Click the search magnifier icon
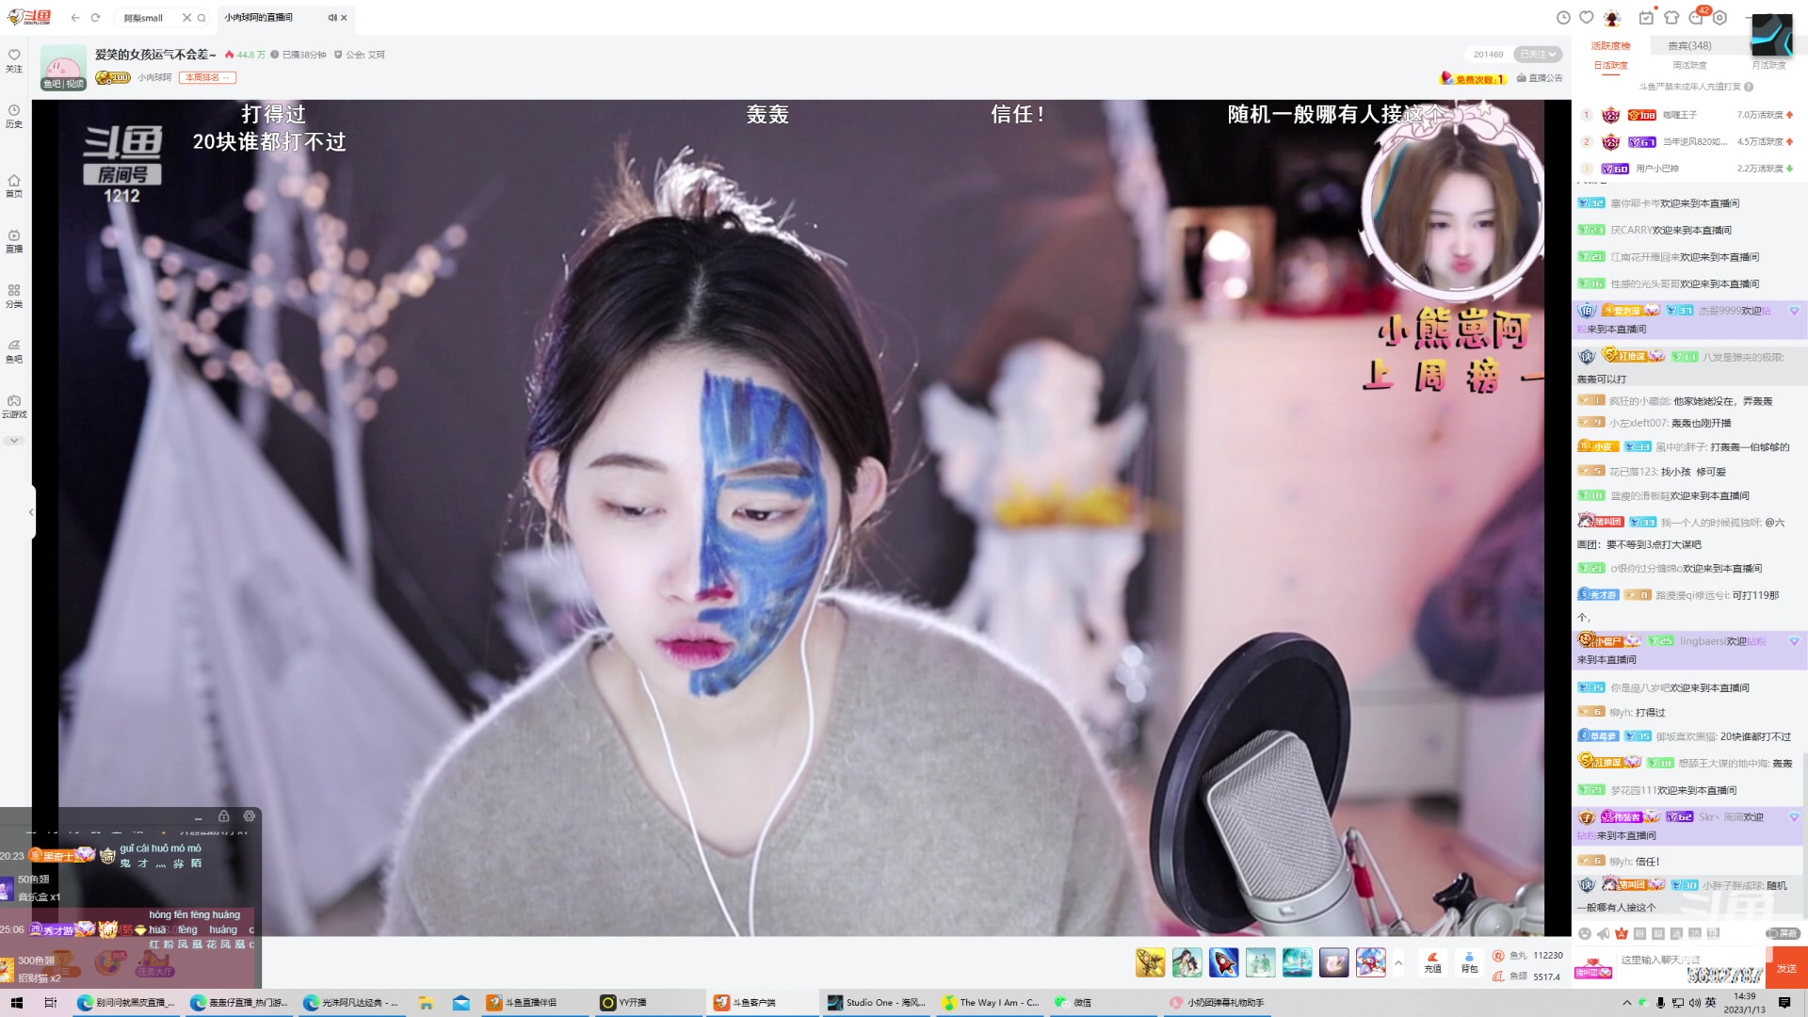The width and height of the screenshot is (1808, 1017). coord(202,18)
